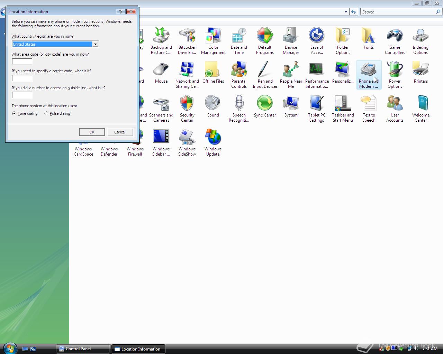This screenshot has width=443, height=354.
Task: Switch to Control Panel taskbar button
Action: pos(83,349)
